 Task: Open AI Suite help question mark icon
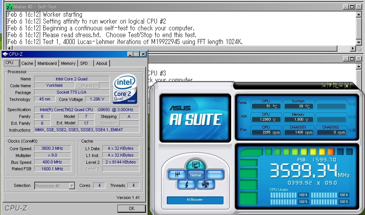point(330,86)
